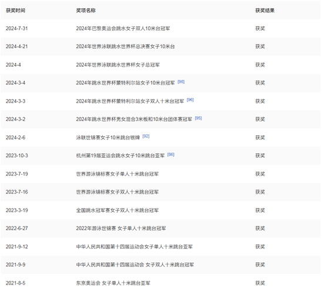This screenshot has height=291, width=322.
Task: Click the 获奖时间 column header
Action: (x=16, y=11)
